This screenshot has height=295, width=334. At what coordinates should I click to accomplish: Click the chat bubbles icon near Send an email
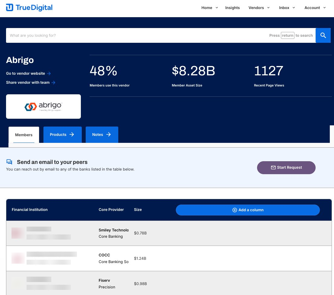pos(9,162)
